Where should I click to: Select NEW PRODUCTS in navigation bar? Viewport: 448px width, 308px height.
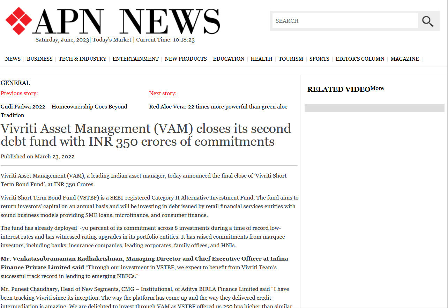(186, 59)
